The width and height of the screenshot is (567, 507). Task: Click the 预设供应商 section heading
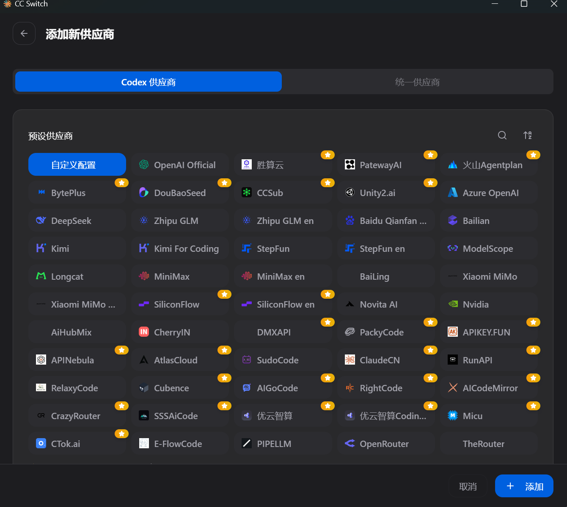(x=50, y=136)
